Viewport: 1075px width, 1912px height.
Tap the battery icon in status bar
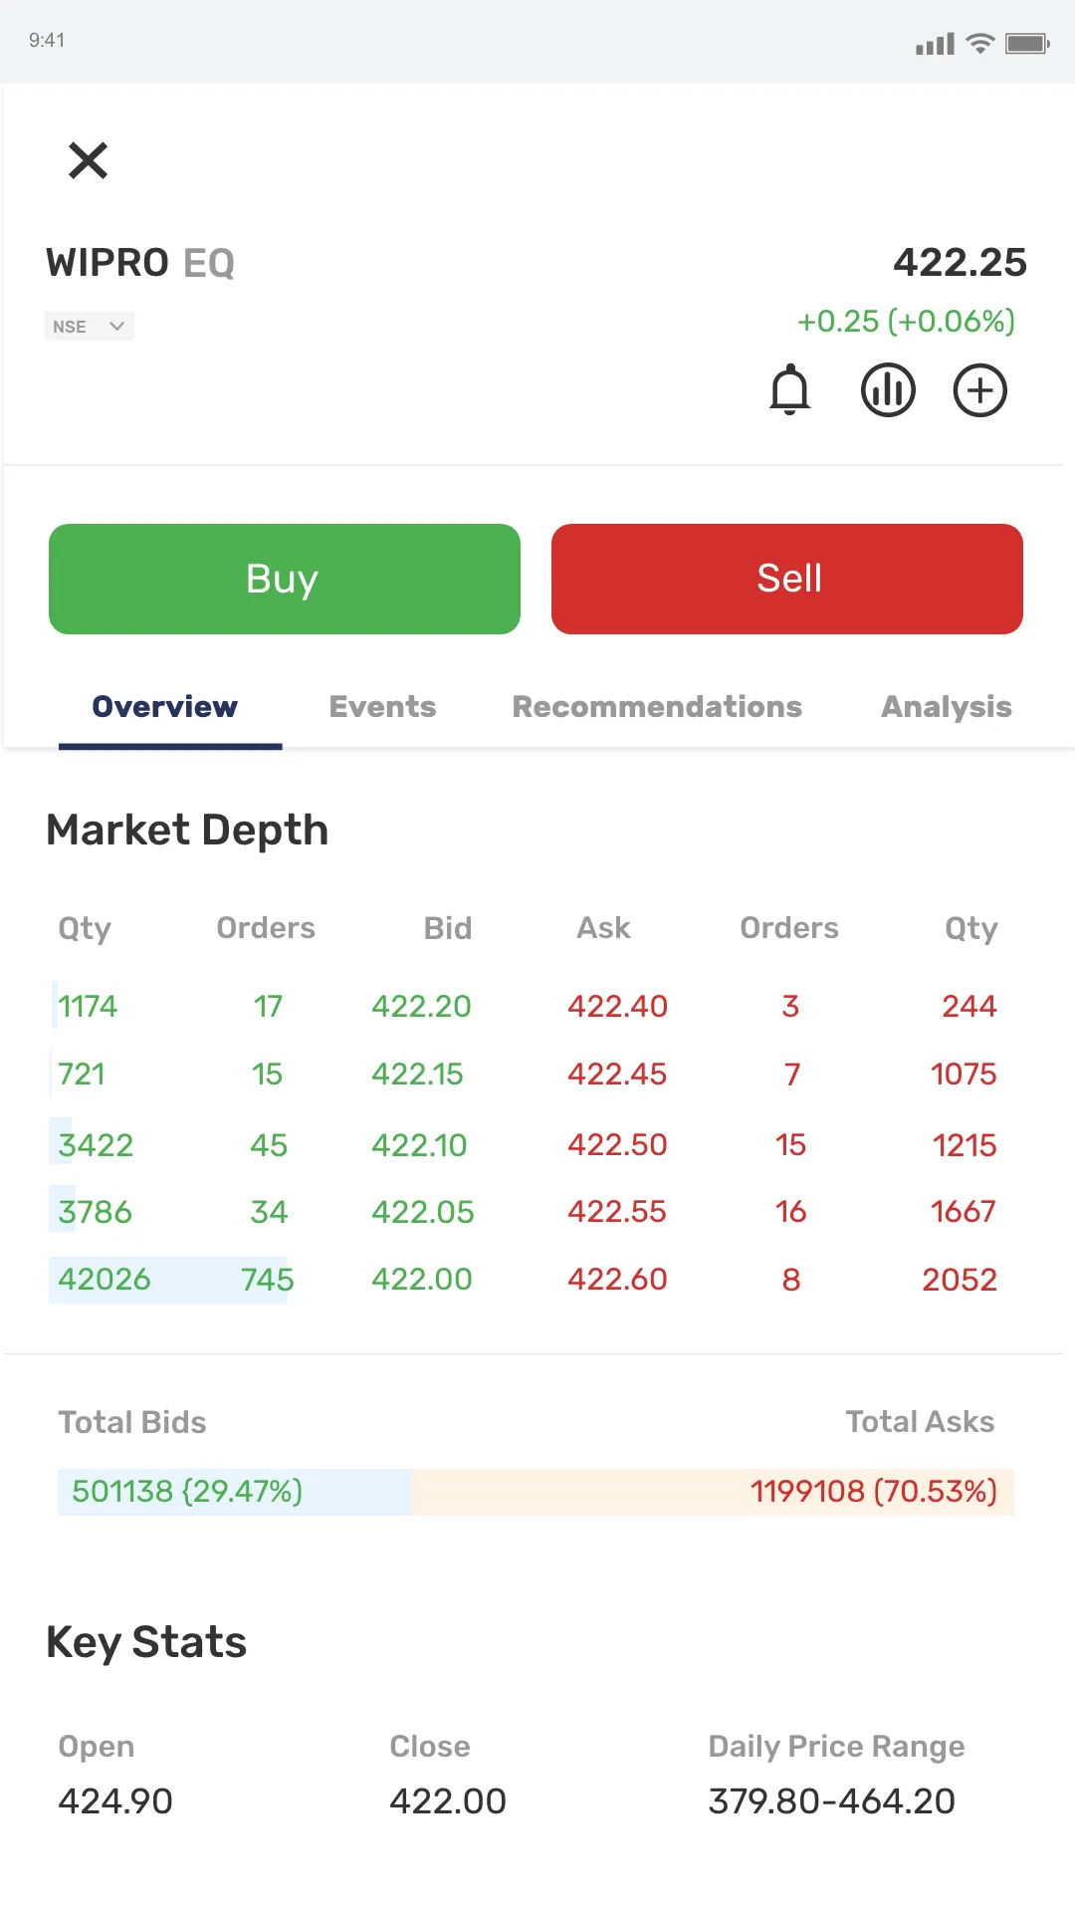(x=1027, y=44)
